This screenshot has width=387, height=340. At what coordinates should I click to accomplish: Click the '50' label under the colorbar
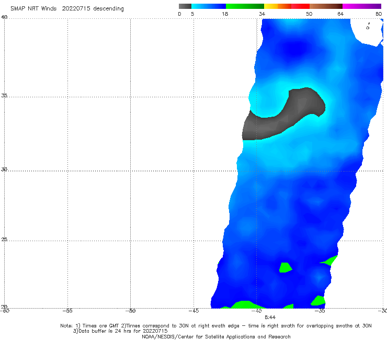point(309,14)
